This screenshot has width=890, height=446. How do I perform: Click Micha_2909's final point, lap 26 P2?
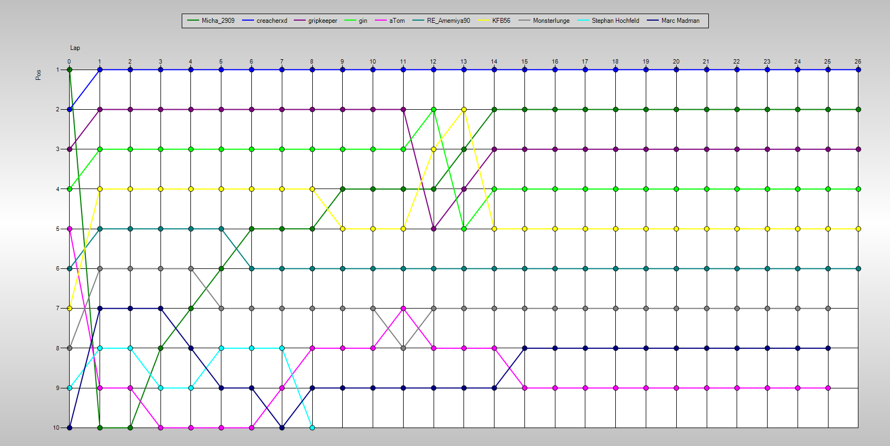coord(858,109)
